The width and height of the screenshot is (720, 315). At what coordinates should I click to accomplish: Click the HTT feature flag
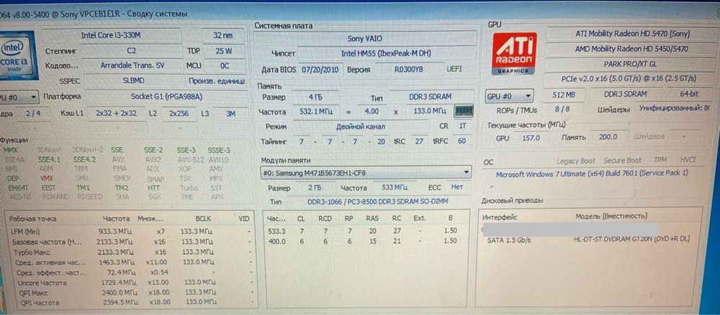153,188
